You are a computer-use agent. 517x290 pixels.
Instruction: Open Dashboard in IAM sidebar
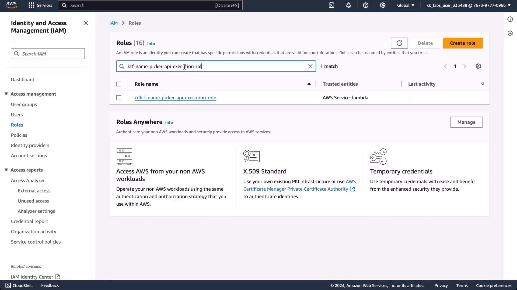pyautogui.click(x=23, y=79)
